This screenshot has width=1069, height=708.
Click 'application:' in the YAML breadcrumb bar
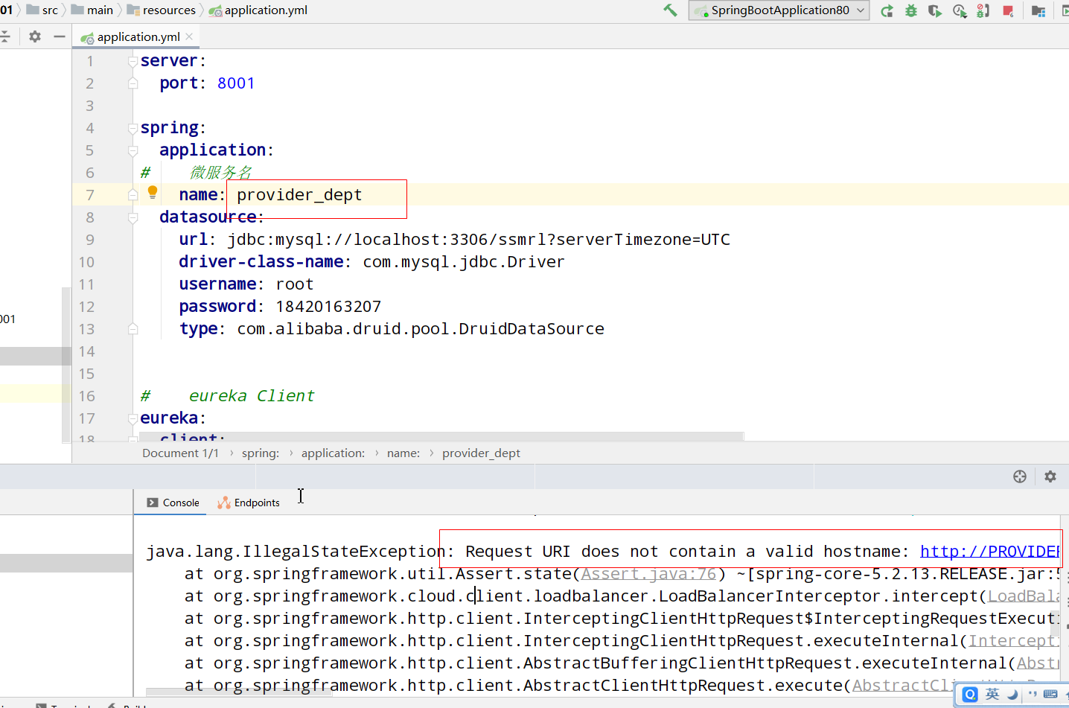[333, 453]
